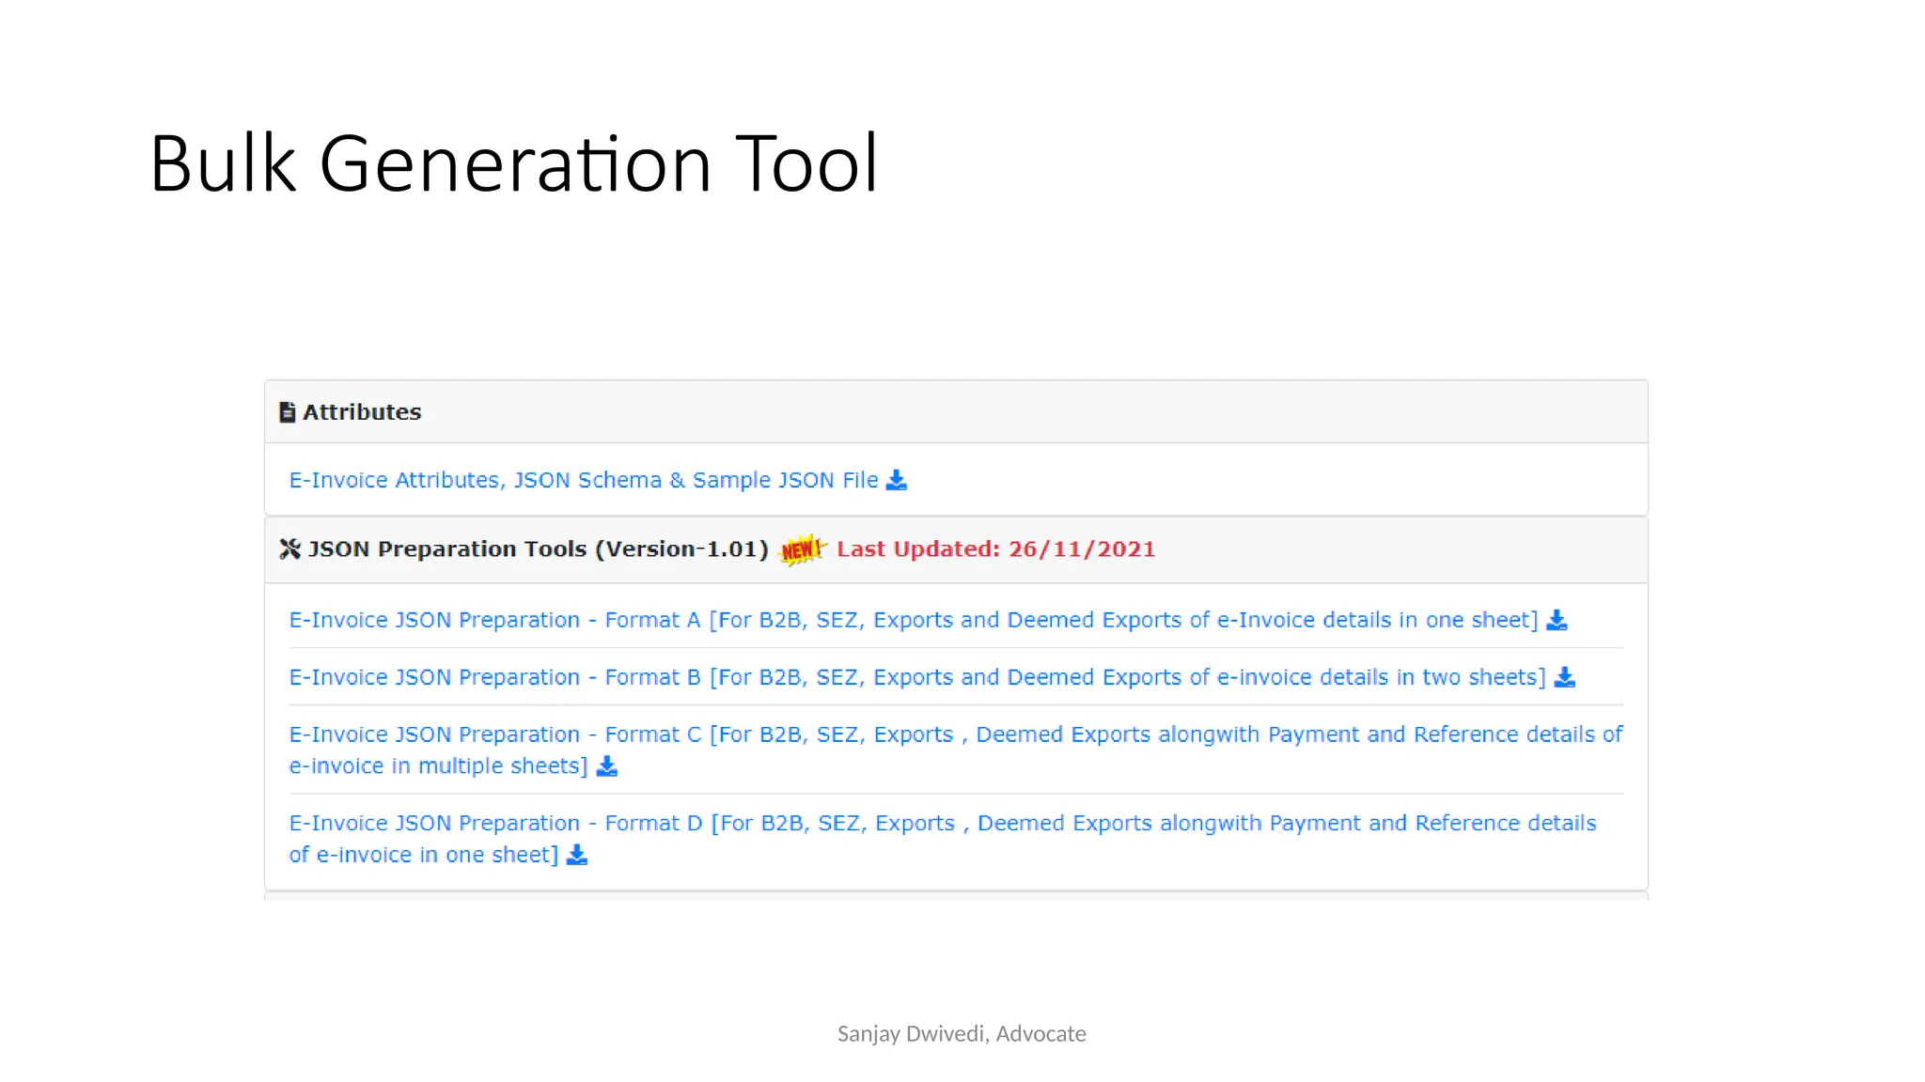Click the JSON Preparation Tools wrench icon
This screenshot has height=1082, width=1925.
[290, 549]
